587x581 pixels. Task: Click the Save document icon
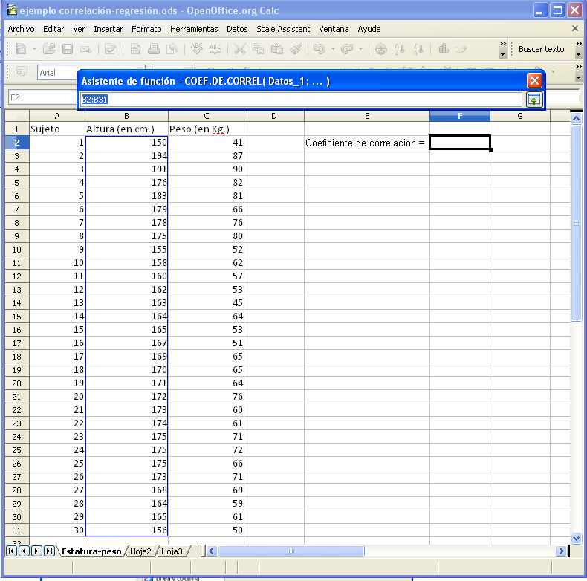tap(68, 50)
